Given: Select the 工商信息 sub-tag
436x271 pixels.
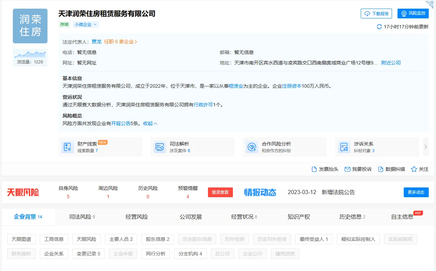Looking at the screenshot, I should tap(54, 239).
